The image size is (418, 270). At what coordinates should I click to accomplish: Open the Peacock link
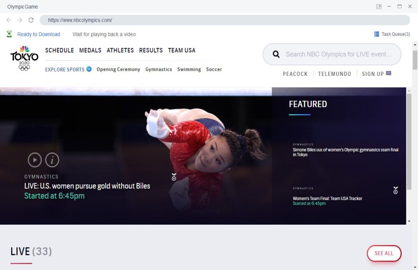[x=295, y=74]
